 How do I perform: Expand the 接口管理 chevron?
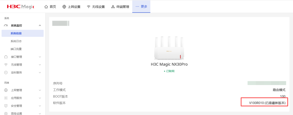pyautogui.click(x=40, y=57)
